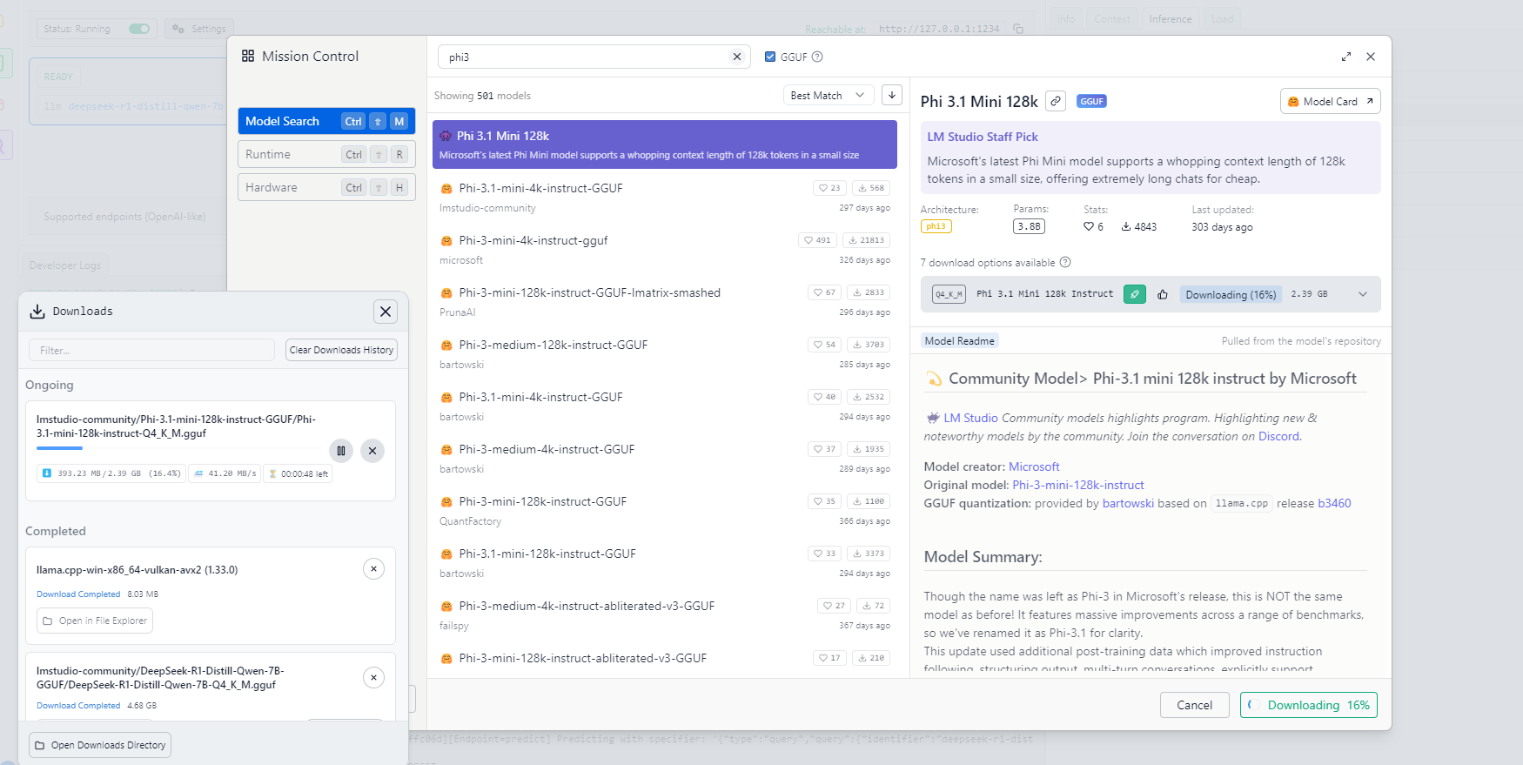Open bartowski quantization author link

(1128, 503)
